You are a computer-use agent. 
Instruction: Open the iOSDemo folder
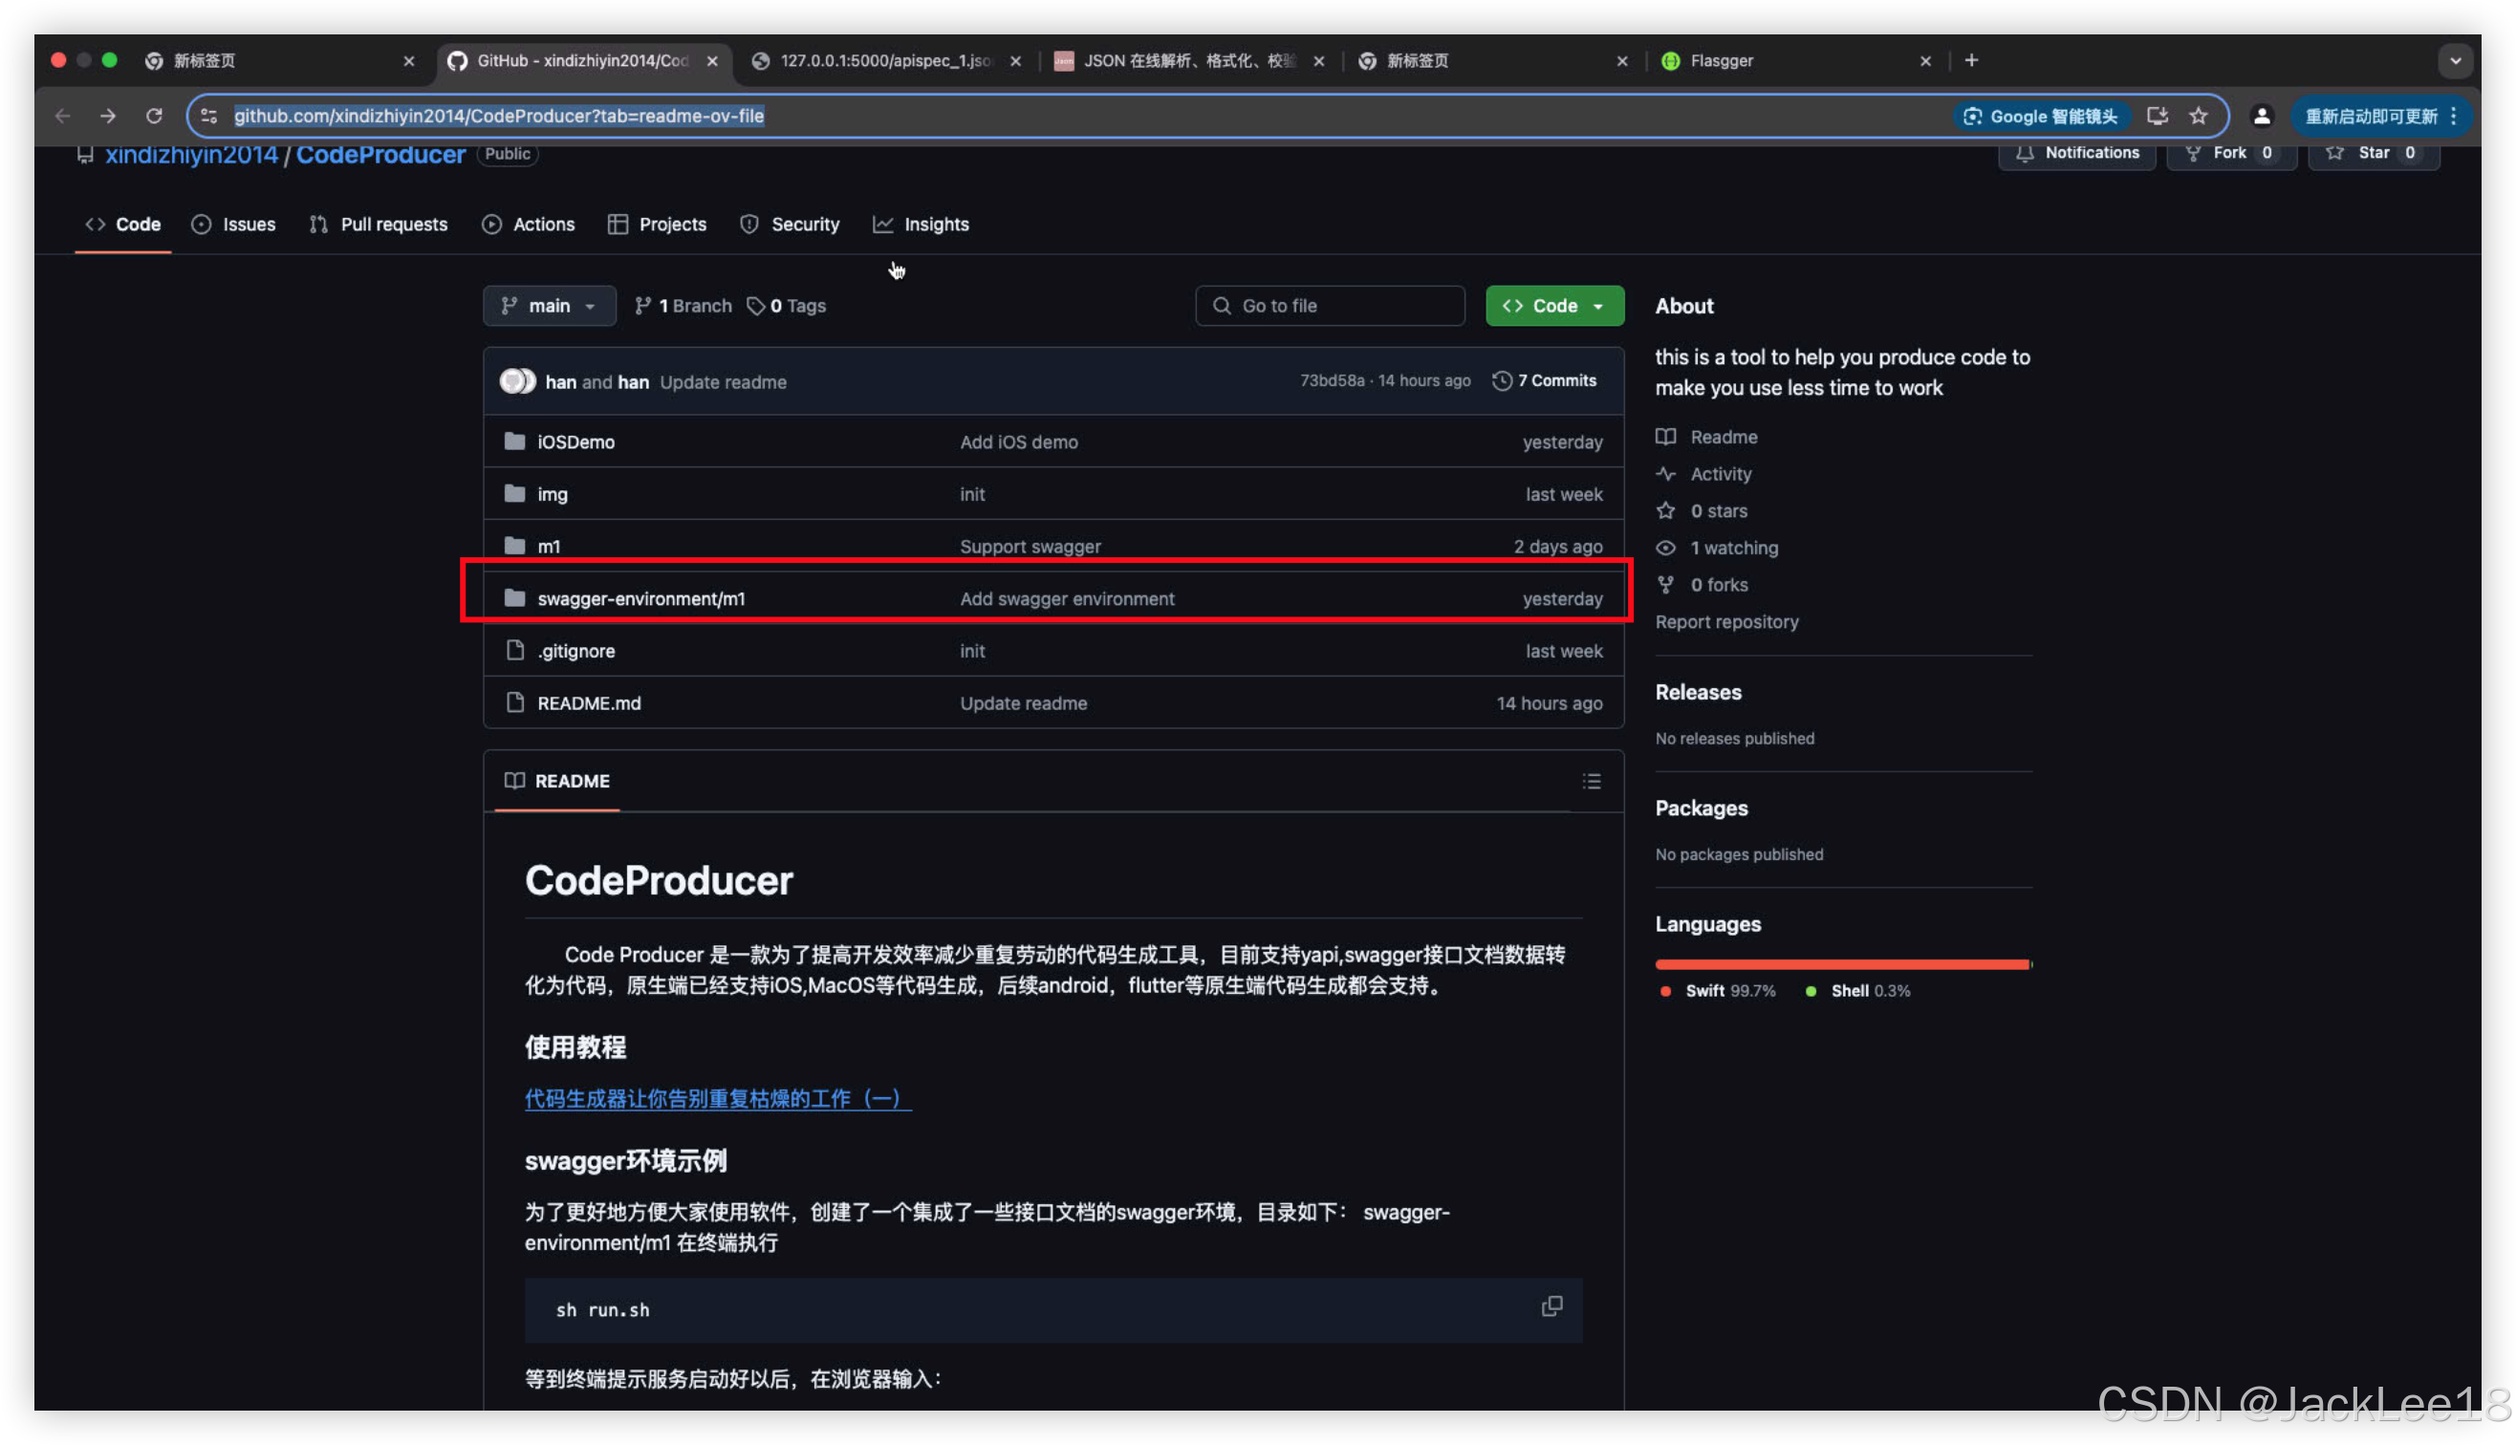(575, 442)
